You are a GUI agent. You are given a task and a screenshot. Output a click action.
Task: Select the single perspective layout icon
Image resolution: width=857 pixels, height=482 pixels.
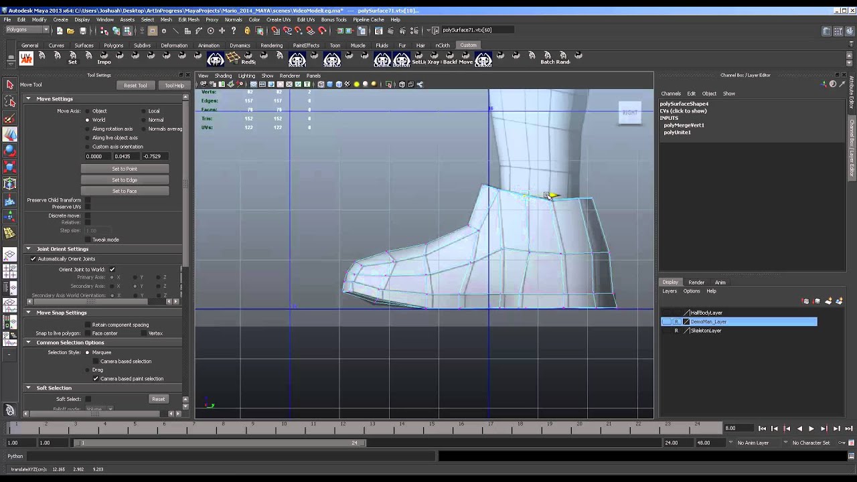[x=10, y=254]
